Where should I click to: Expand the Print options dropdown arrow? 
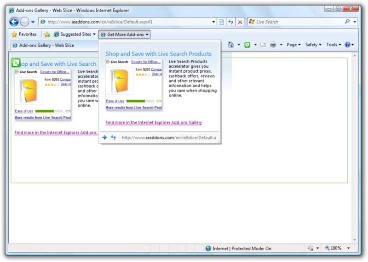[281, 45]
